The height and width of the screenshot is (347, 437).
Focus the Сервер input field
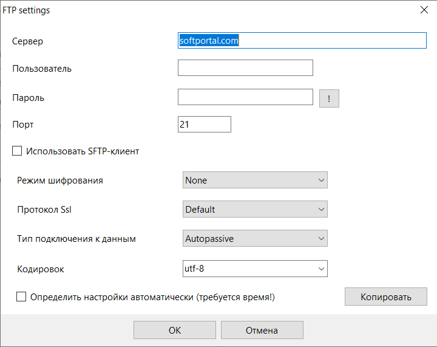tap(302, 40)
